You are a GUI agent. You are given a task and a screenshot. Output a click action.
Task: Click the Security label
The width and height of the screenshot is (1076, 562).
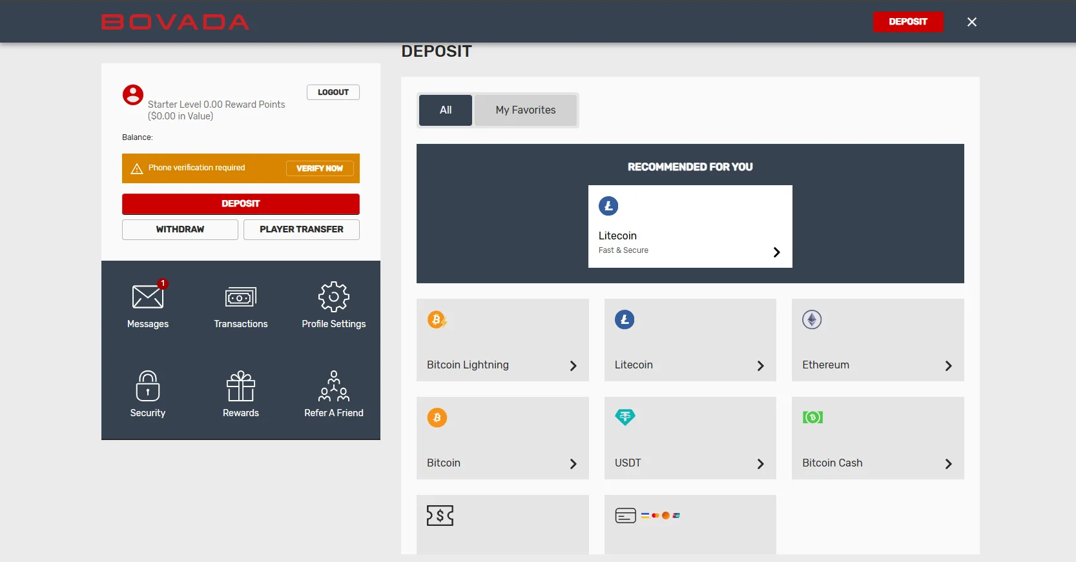coord(148,413)
